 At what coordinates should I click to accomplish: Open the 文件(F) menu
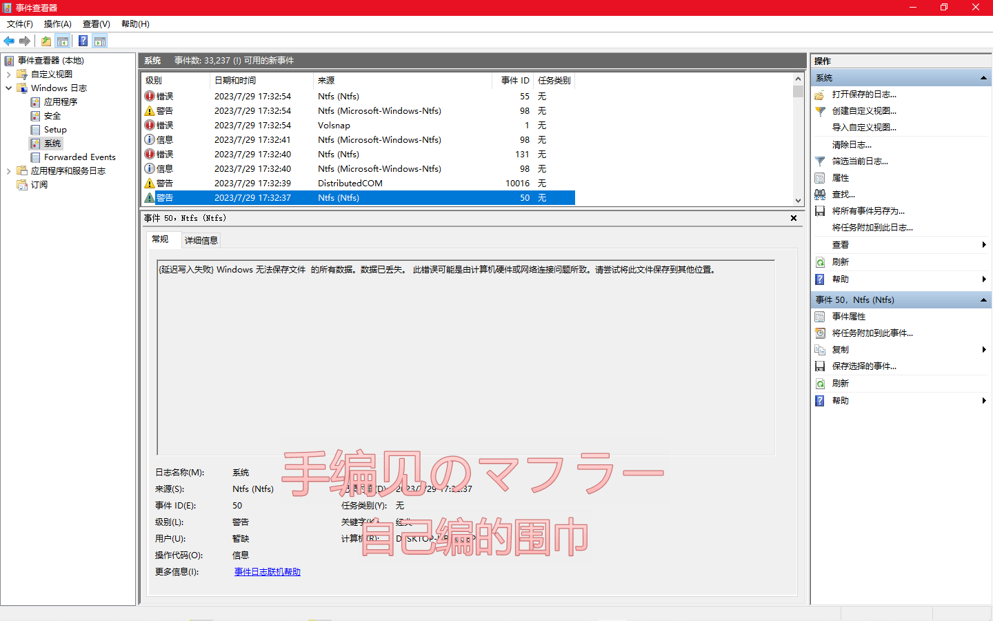[x=20, y=23]
